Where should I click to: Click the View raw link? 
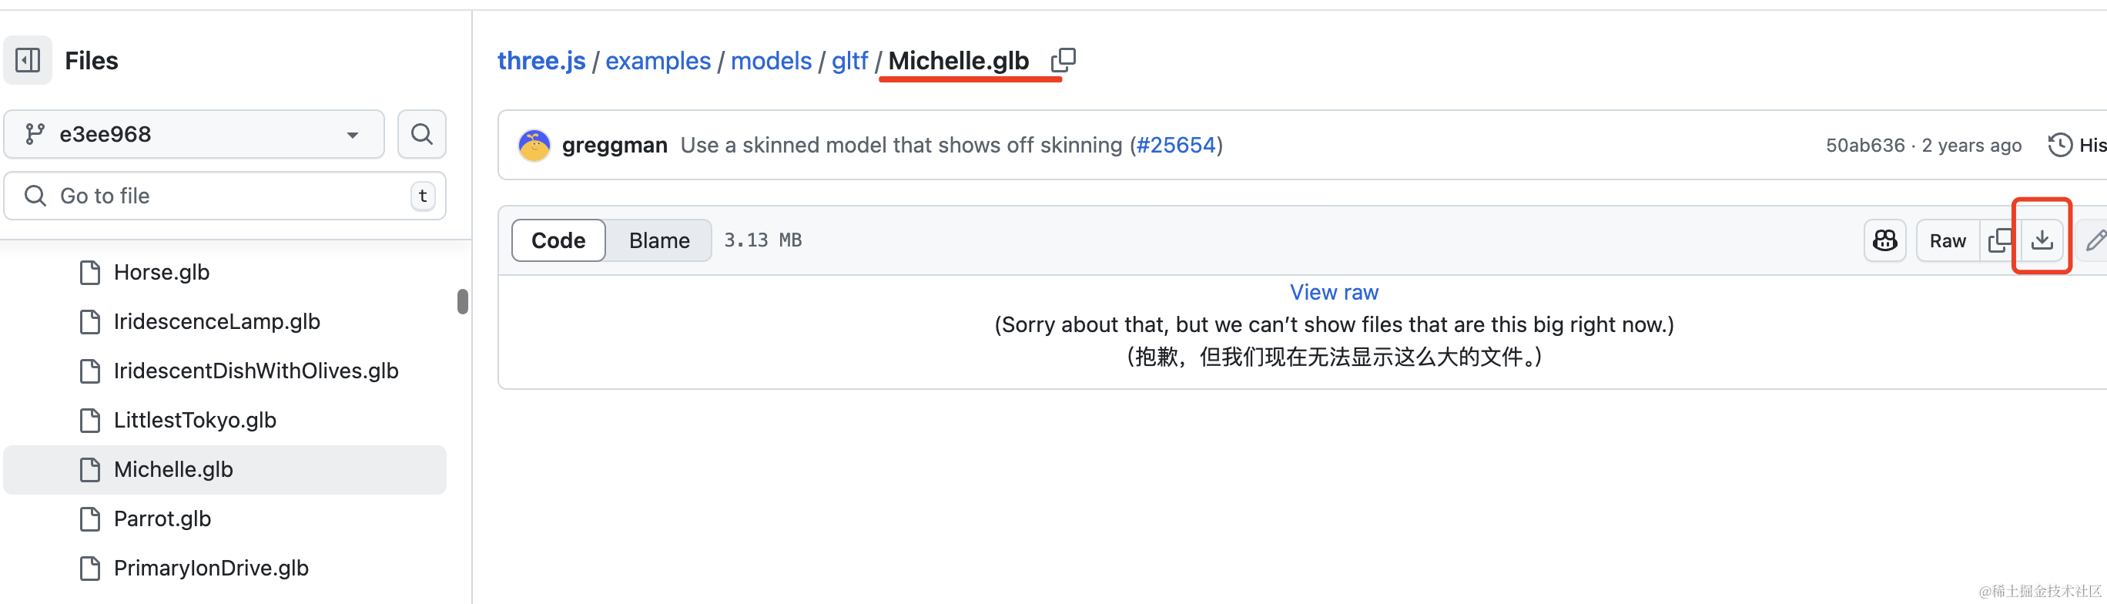click(1334, 292)
